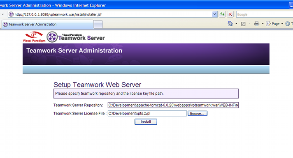Click the Visual Paradigm logo
This screenshot has width=293, height=158.
pos(34,37)
